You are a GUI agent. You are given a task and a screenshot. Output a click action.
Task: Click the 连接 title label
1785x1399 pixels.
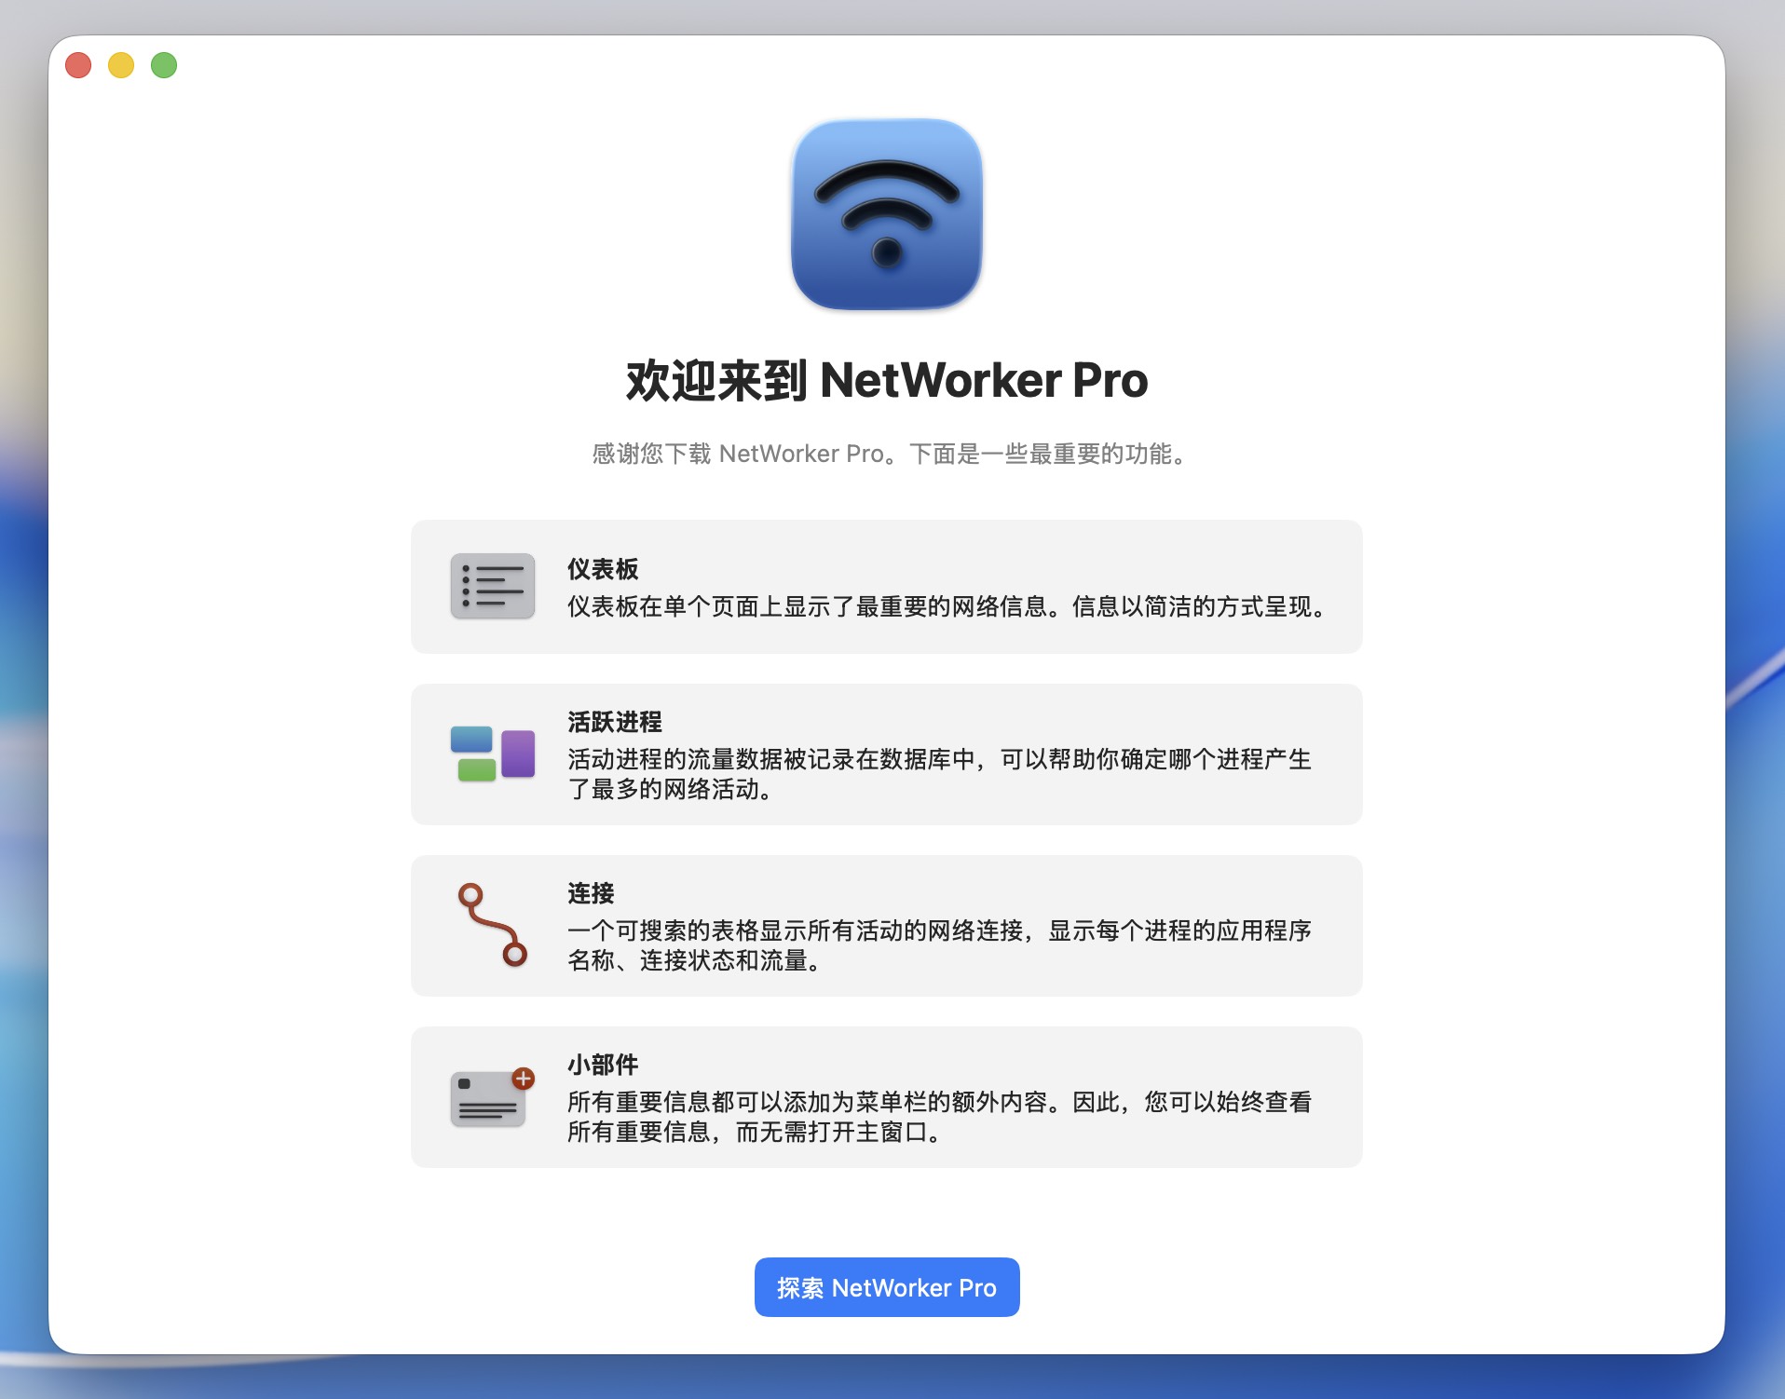pyautogui.click(x=590, y=892)
